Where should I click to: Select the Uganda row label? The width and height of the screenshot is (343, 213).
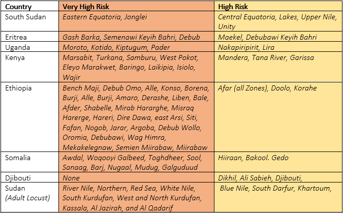point(30,47)
